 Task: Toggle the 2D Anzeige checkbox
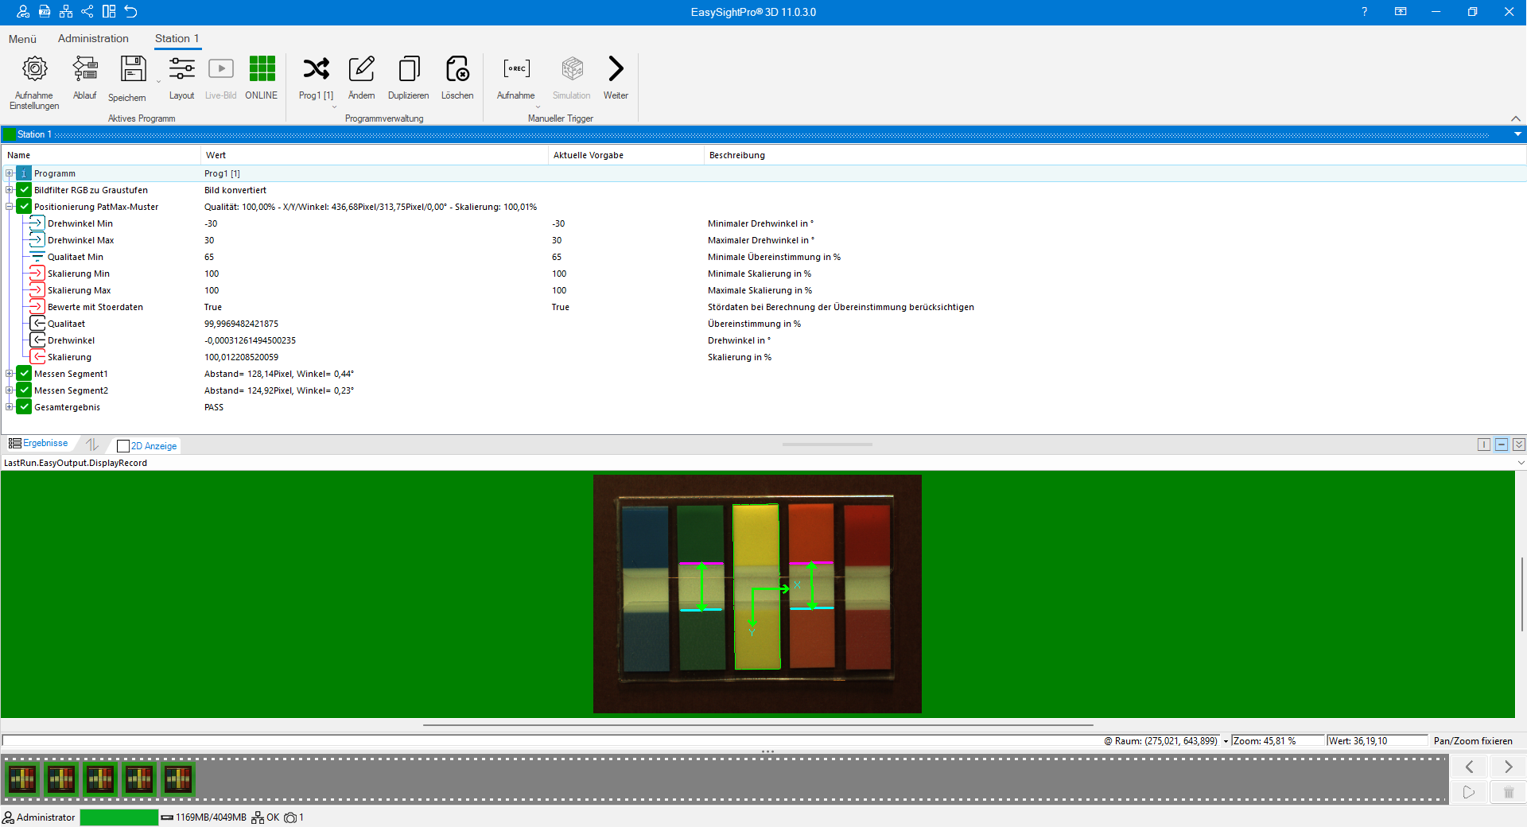pos(123,446)
